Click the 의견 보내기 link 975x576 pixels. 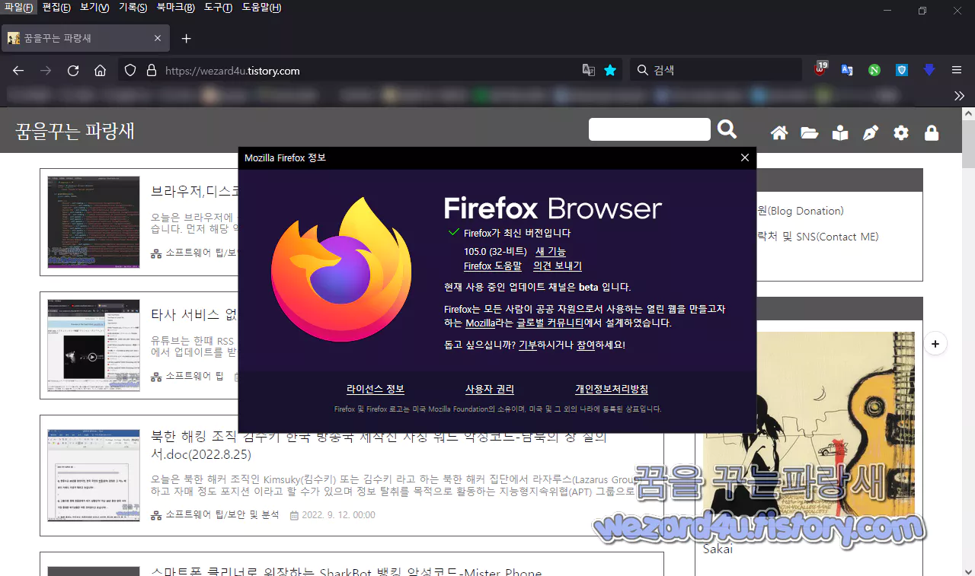point(558,266)
